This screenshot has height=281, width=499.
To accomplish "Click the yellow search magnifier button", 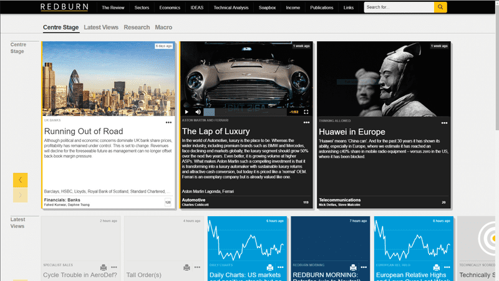I will pyautogui.click(x=440, y=7).
